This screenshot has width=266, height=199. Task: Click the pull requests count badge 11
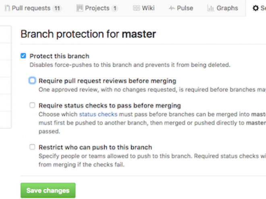pos(57,8)
